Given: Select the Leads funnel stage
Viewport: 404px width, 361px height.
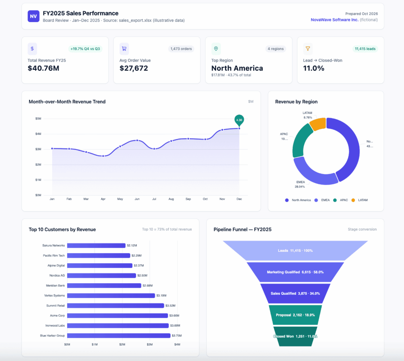Looking at the screenshot, I should (x=295, y=251).
